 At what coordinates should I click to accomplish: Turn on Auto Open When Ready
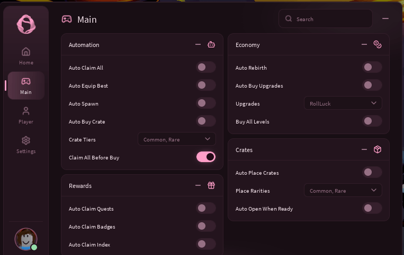click(x=372, y=208)
